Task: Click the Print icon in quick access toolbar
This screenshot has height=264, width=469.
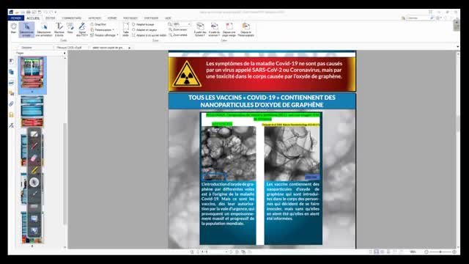Action: click(29, 12)
